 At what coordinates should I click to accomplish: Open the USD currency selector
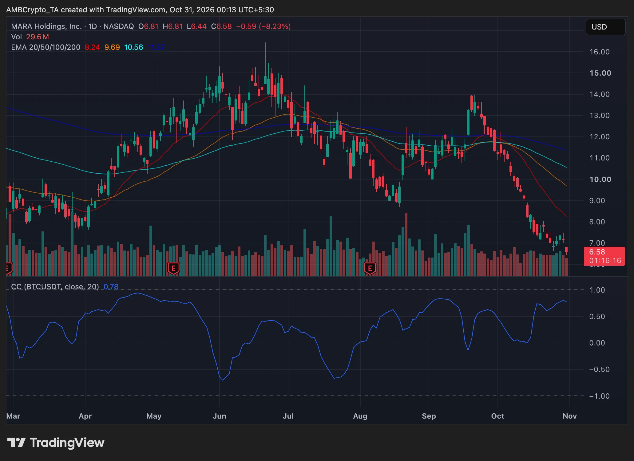(605, 27)
